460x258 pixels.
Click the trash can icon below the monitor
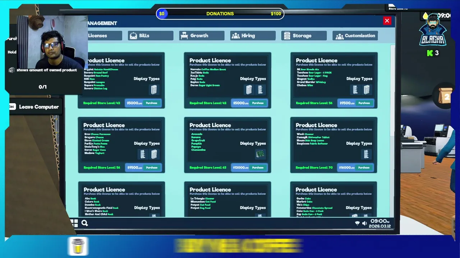coord(78,246)
